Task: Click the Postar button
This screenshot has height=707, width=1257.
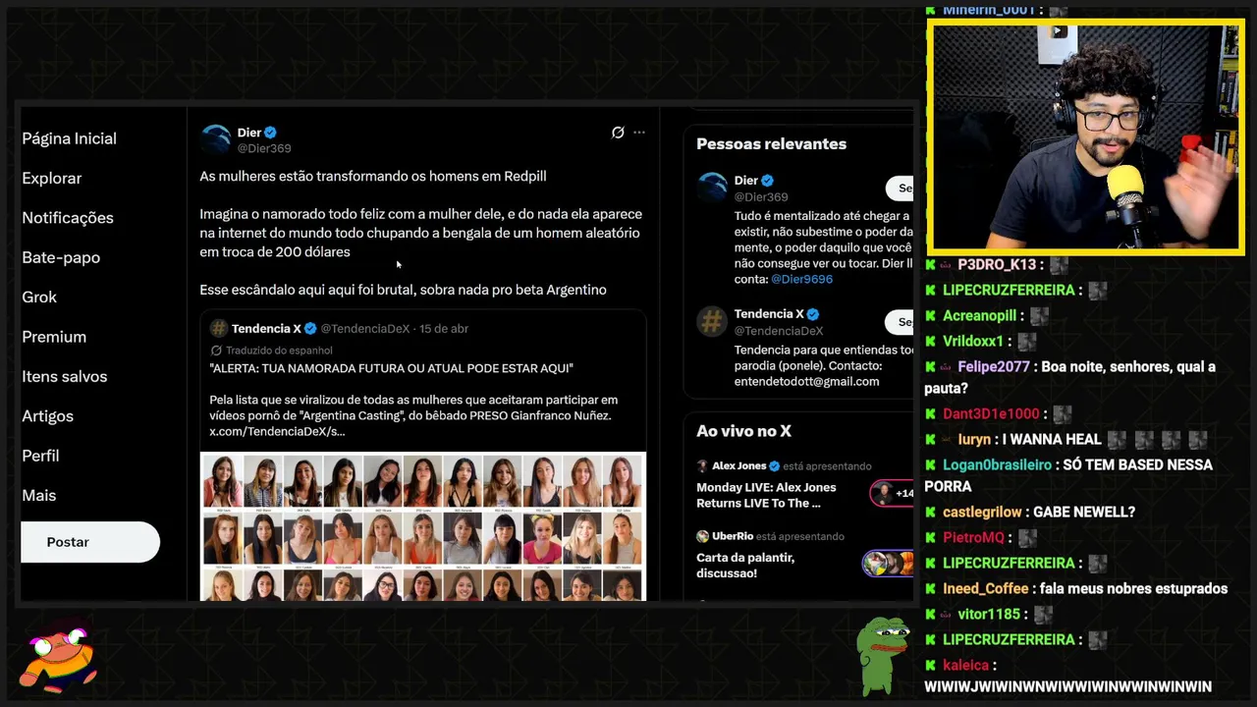Action: pyautogui.click(x=90, y=542)
